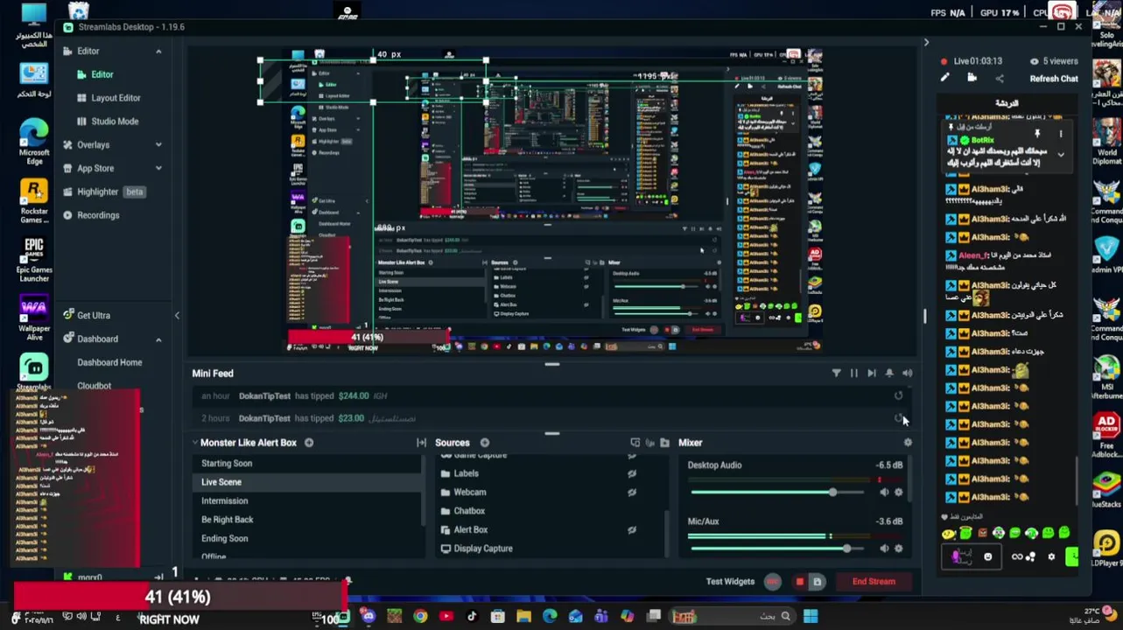Screen dimensions: 1123x630
Task: Expand the App Store sidebar section
Action: (158, 168)
